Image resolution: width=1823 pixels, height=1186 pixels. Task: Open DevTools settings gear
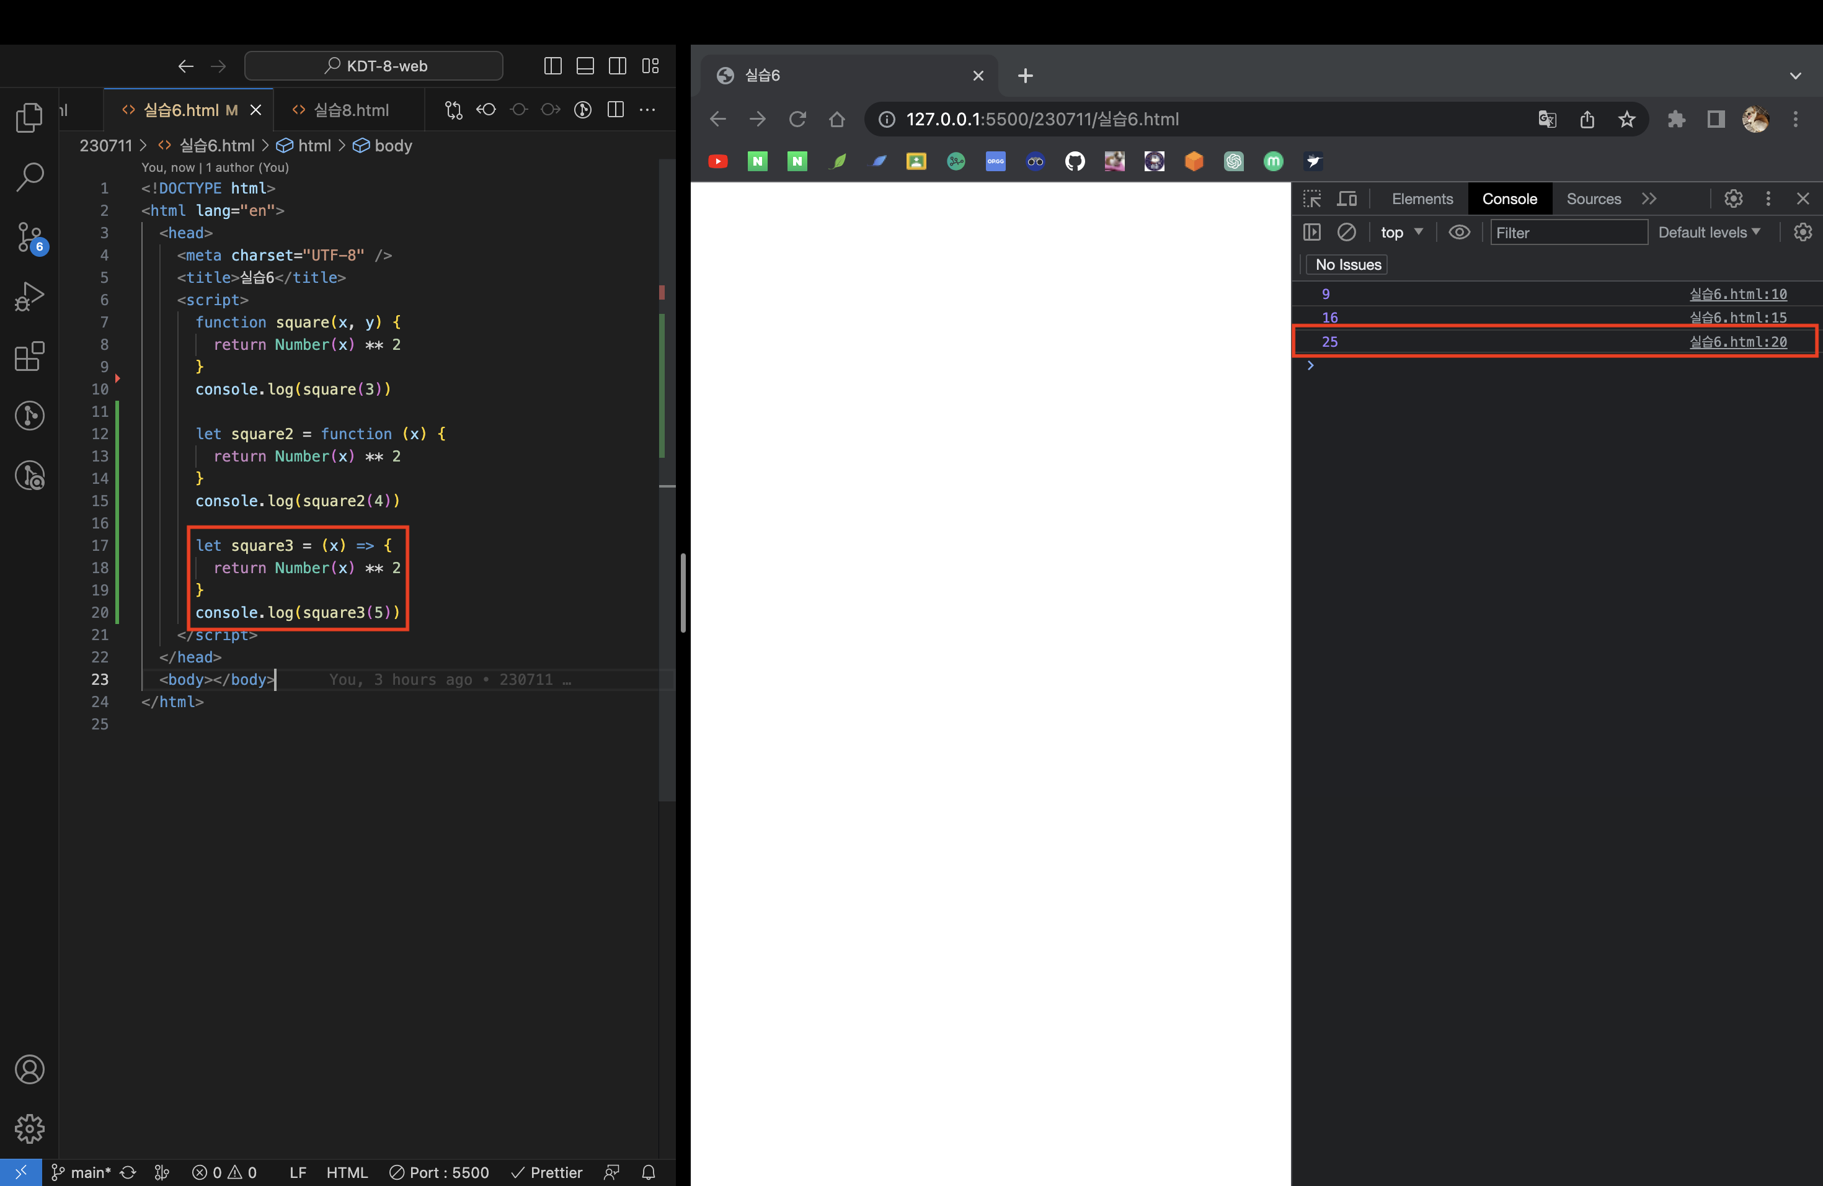(x=1733, y=198)
